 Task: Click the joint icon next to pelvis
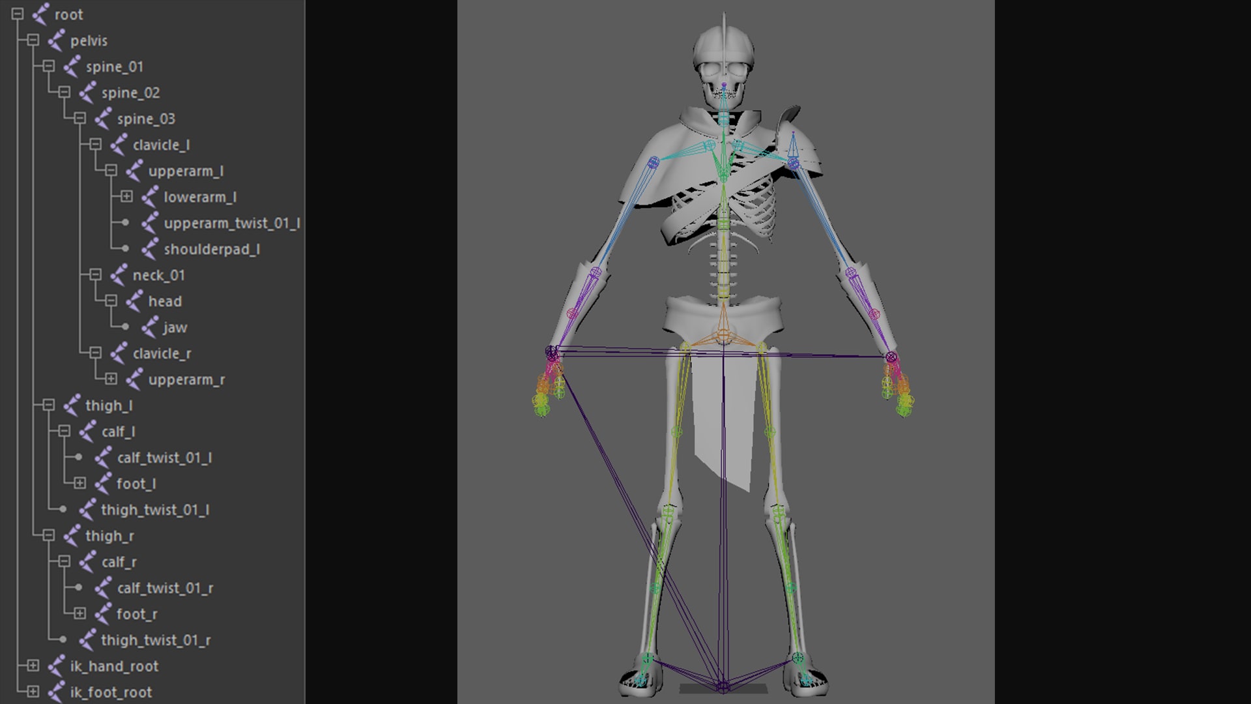click(x=56, y=40)
